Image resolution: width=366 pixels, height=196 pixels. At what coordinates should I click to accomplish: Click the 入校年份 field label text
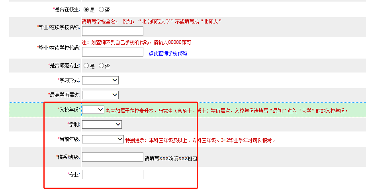point(70,110)
